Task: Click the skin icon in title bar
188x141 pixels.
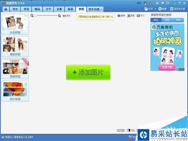Action: (x=157, y=3)
